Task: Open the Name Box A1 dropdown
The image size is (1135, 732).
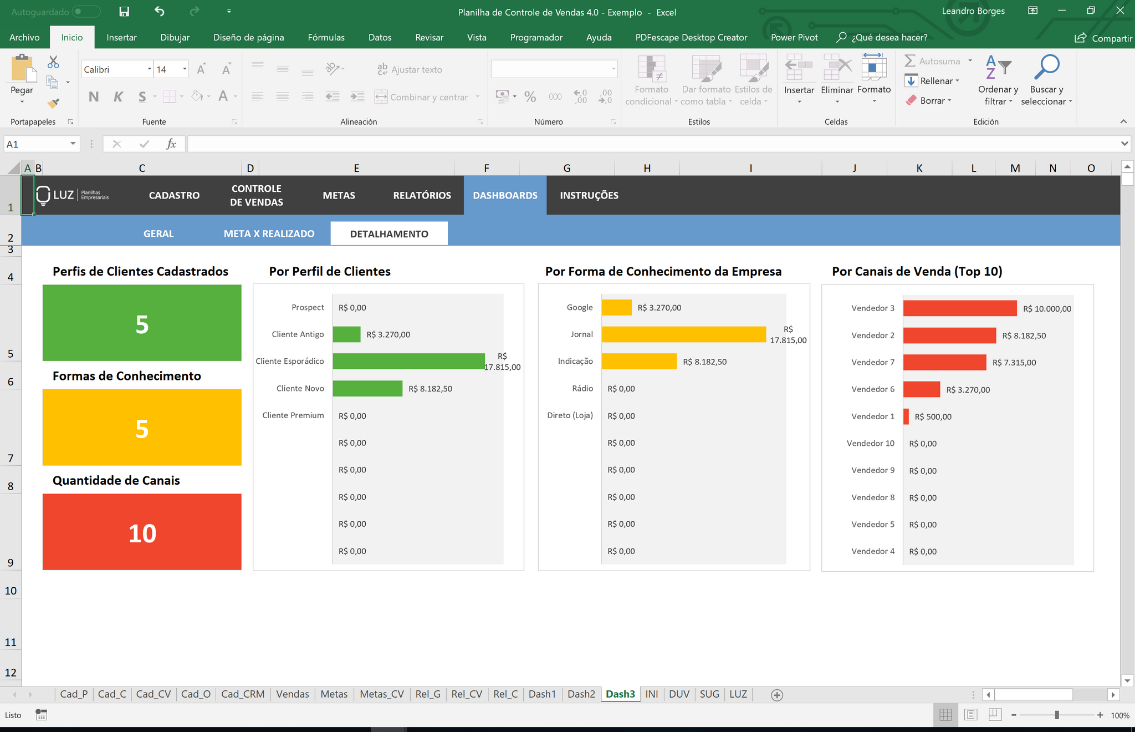Action: click(x=73, y=144)
